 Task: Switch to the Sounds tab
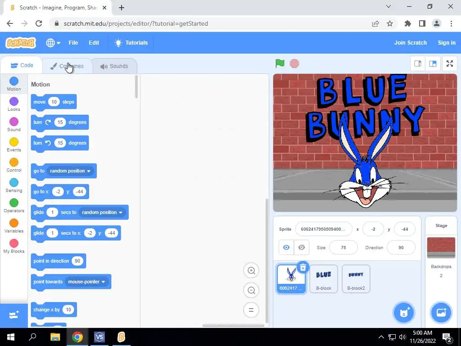114,66
